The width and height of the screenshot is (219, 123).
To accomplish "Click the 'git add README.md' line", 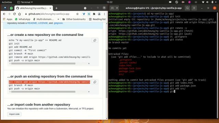I will tap(20, 47).
